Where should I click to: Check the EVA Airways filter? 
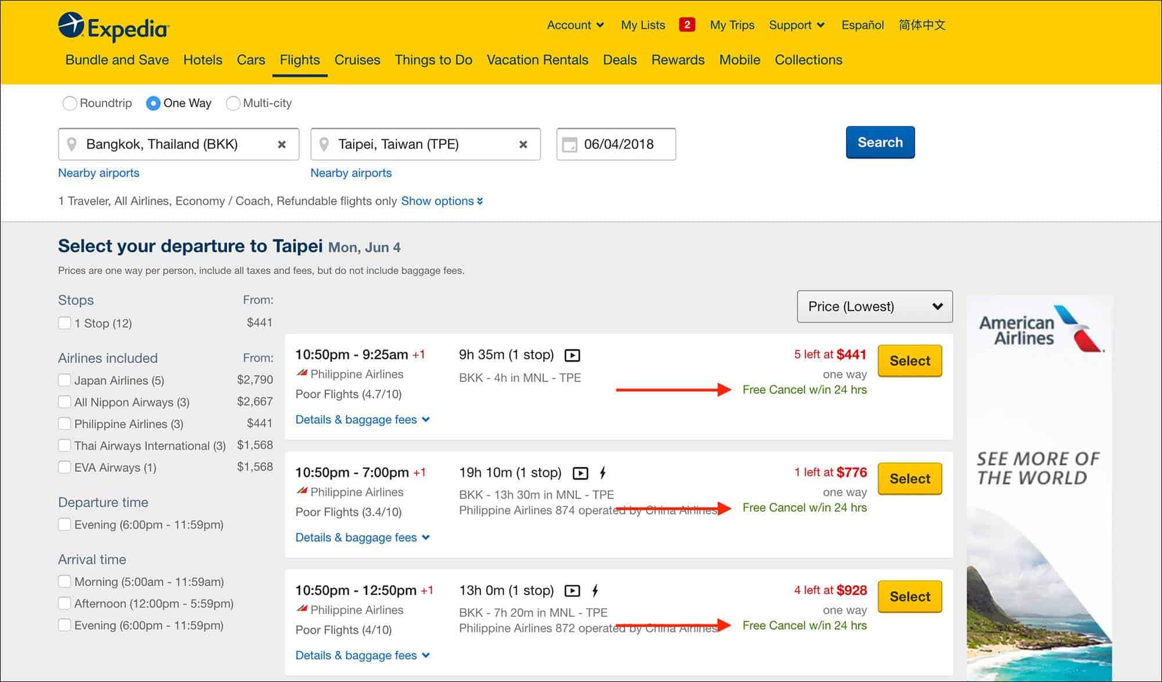64,467
